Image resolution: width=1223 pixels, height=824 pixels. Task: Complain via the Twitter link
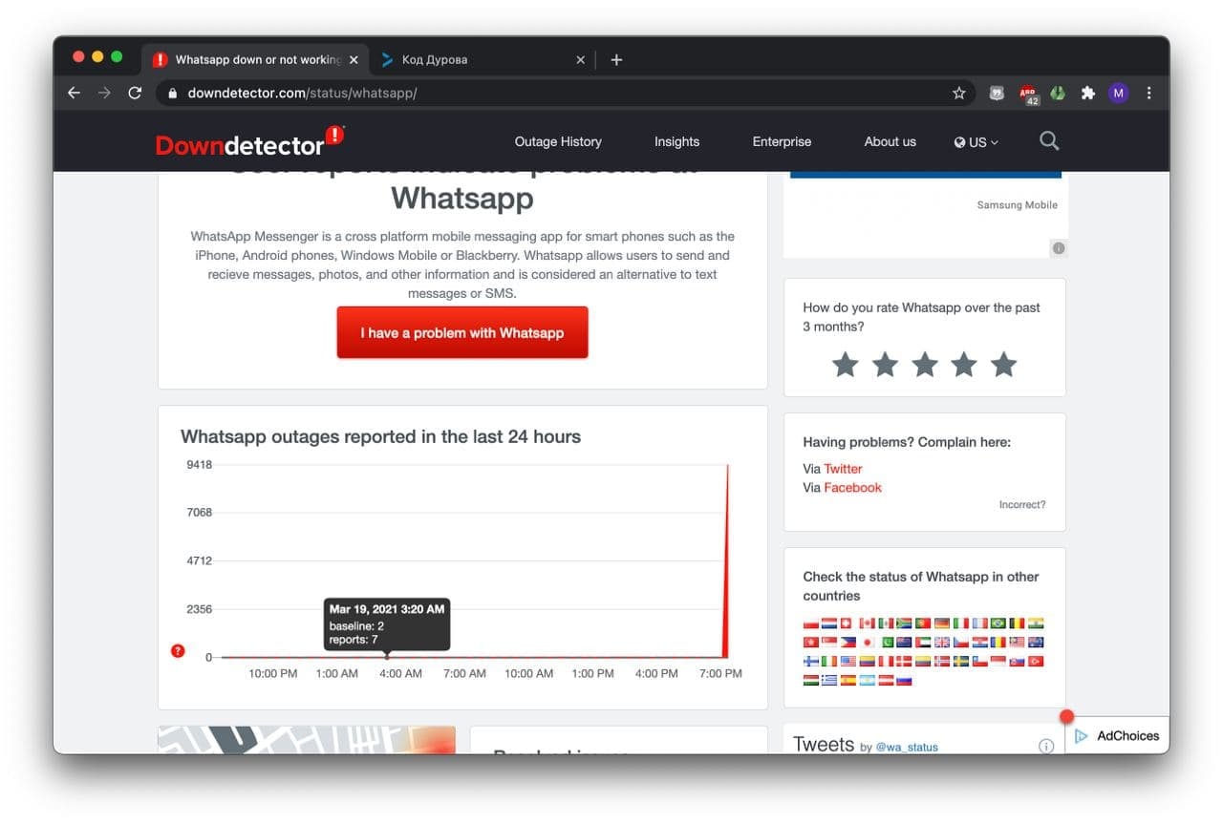coord(843,469)
